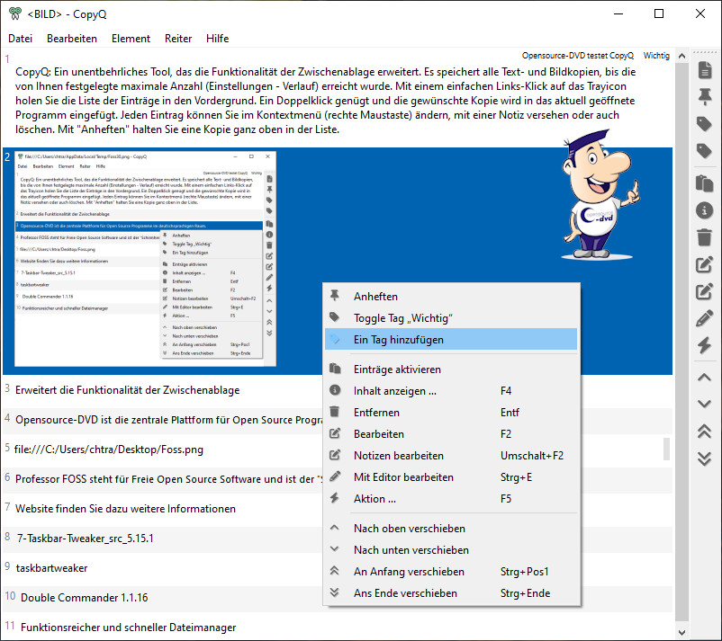Choose "Anheften" in the context menu
Viewport: 722px width, 641px height.
pos(375,296)
